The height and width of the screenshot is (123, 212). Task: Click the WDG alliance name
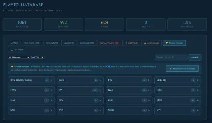(111, 110)
